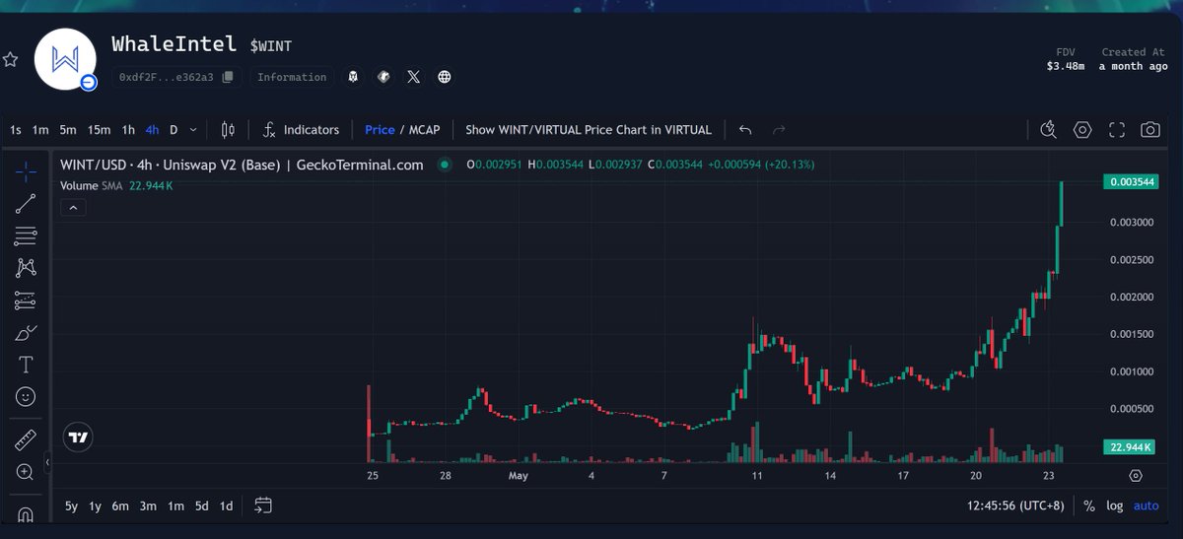The image size is (1183, 539).
Task: Copy the contract address 0xdf2F...e362a3
Action: [228, 77]
